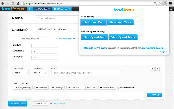The width and height of the screenshot is (174, 109).
Task: Click the plus icon button on the URL row
Action: tap(152, 69)
